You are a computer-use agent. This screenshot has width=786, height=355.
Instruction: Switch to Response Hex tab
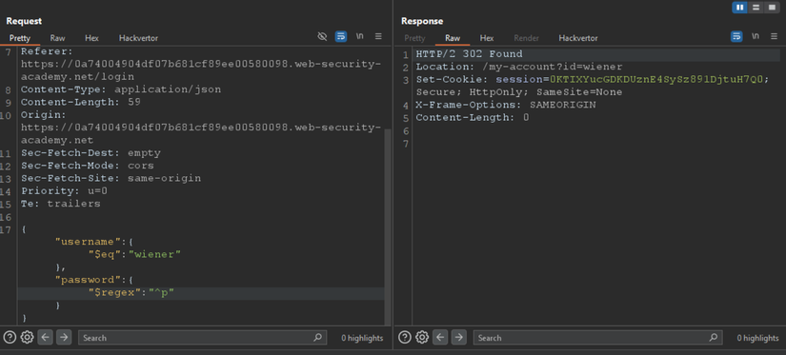coord(487,38)
